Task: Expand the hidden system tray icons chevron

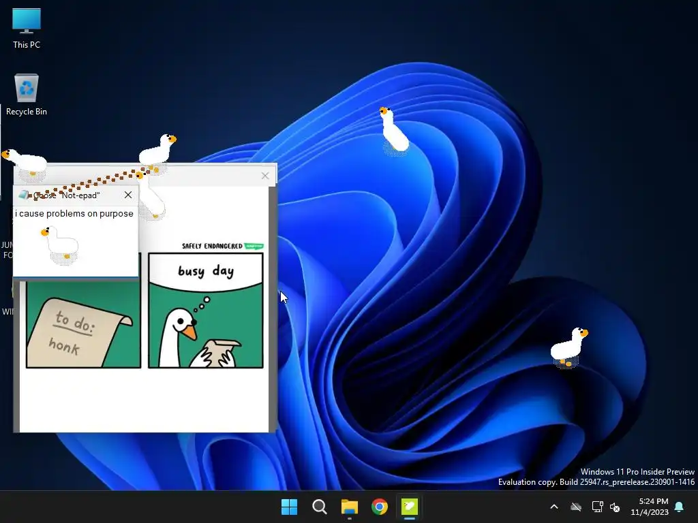Action: pyautogui.click(x=554, y=507)
